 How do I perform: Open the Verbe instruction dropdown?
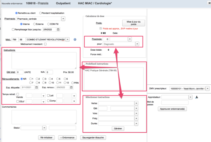(136, 103)
